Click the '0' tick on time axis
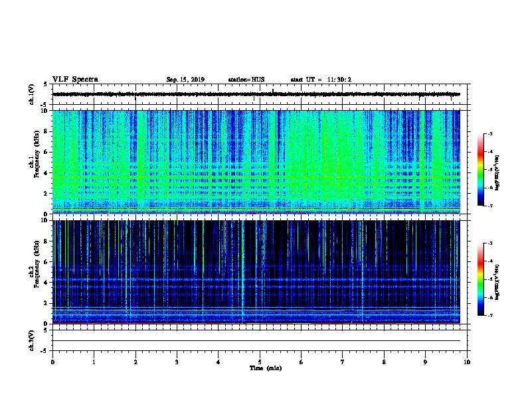 pyautogui.click(x=52, y=362)
